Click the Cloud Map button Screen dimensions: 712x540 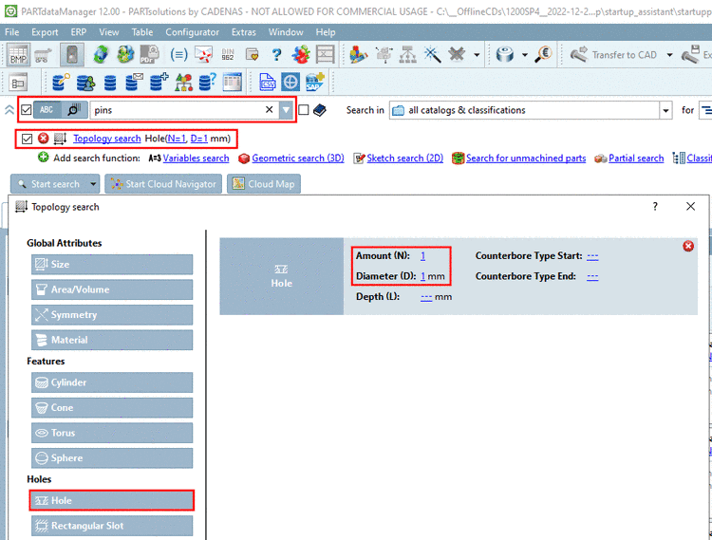coord(263,184)
